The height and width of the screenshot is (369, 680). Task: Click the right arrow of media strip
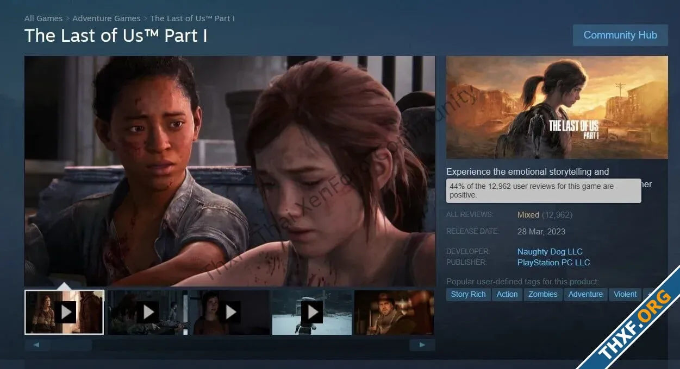point(422,345)
